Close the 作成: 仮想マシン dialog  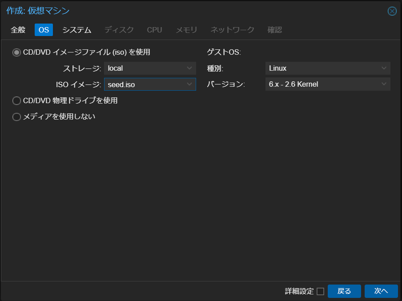392,11
